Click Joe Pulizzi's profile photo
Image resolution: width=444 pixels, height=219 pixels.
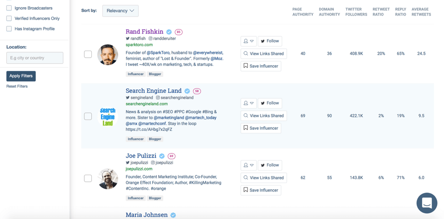point(108,179)
